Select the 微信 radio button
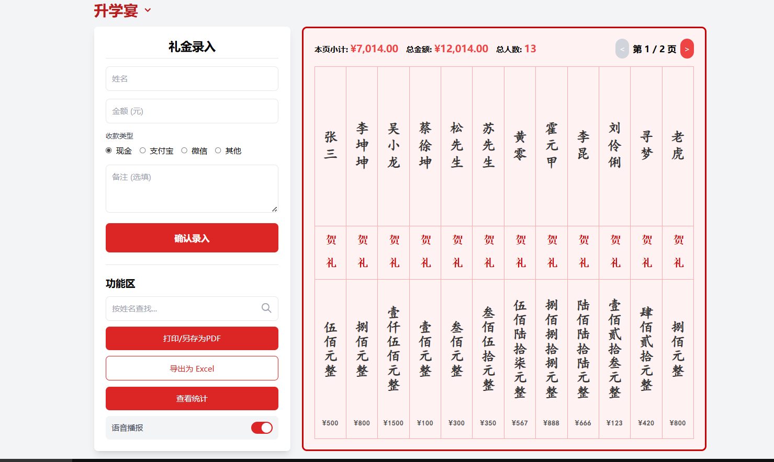This screenshot has height=462, width=774. point(184,151)
